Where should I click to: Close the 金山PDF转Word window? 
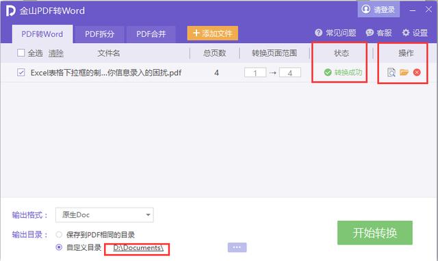(428, 10)
